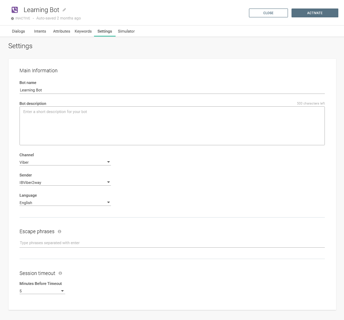Screen dimensions: 344x320
Task: Click the pencil icon to rename bot
Action: click(64, 10)
